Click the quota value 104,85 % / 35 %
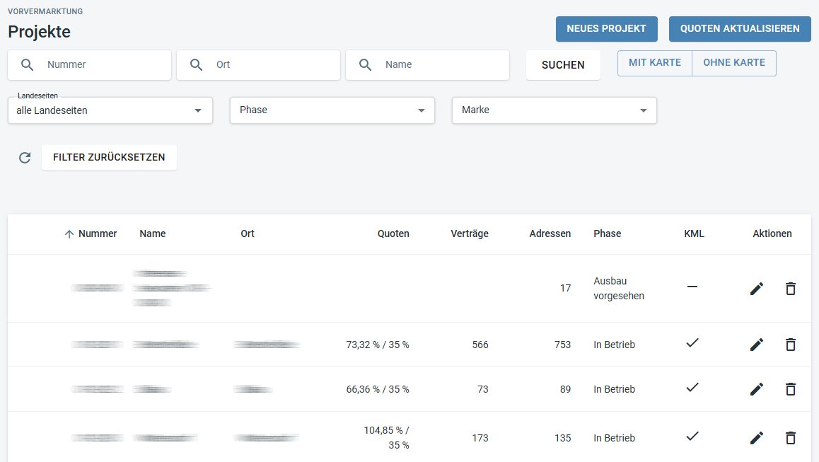The height and width of the screenshot is (462, 819). pos(387,438)
